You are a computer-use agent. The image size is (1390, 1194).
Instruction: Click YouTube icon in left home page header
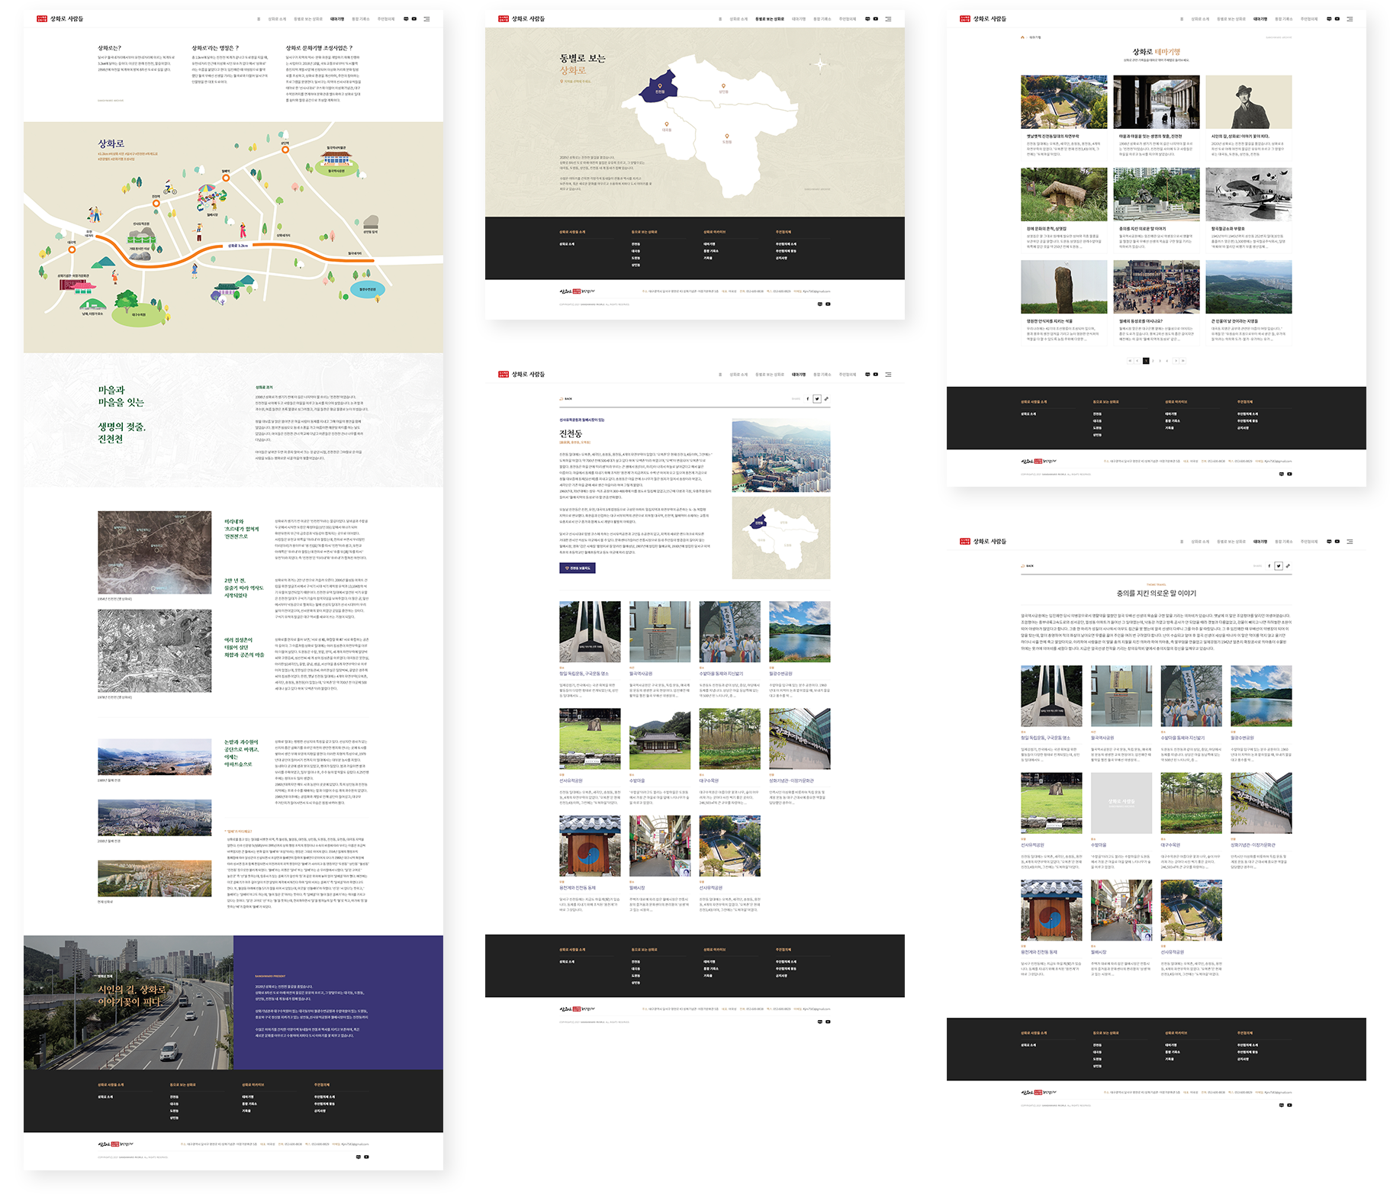click(x=414, y=19)
